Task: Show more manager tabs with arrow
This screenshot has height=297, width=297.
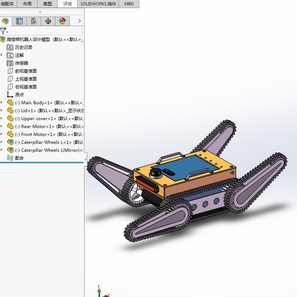Action: [80, 21]
